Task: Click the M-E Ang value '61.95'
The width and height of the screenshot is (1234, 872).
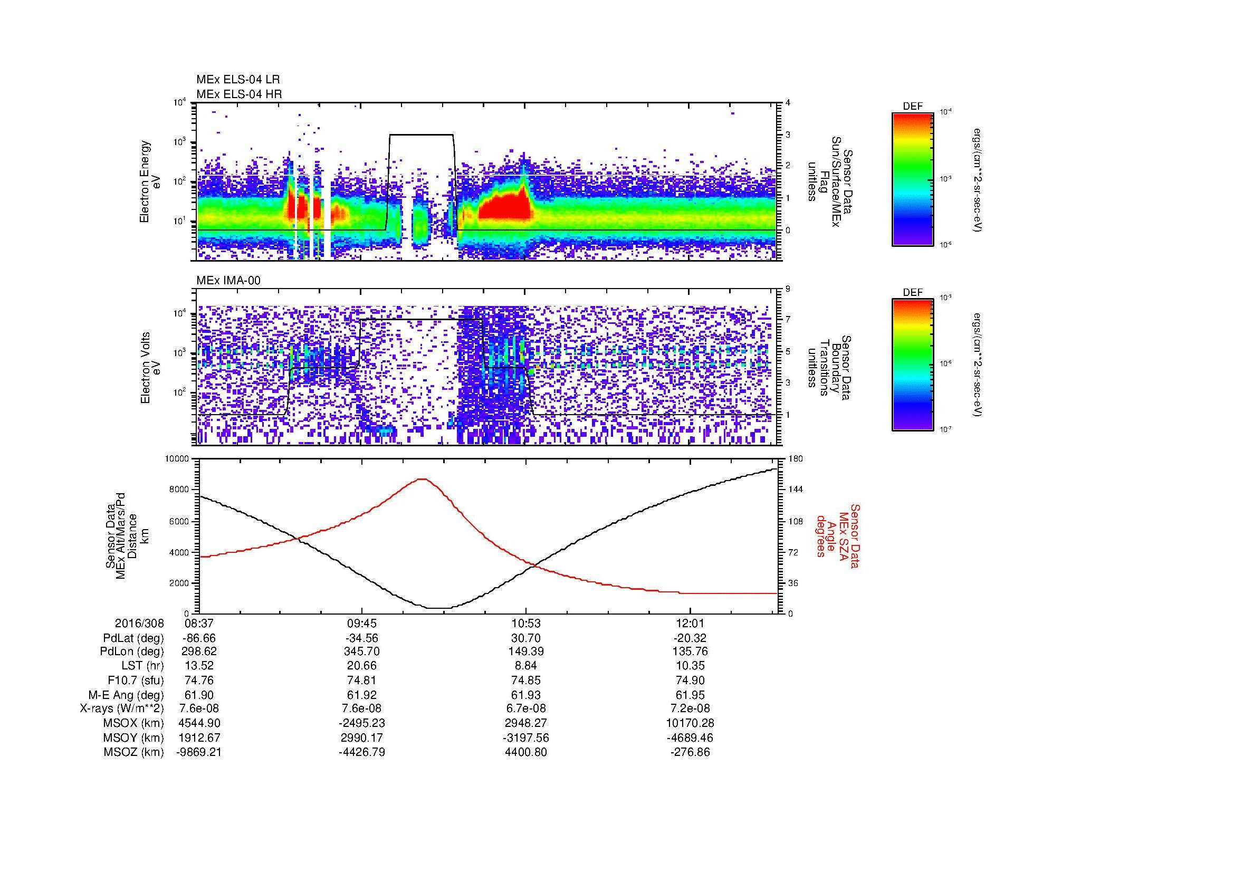Action: [x=690, y=695]
